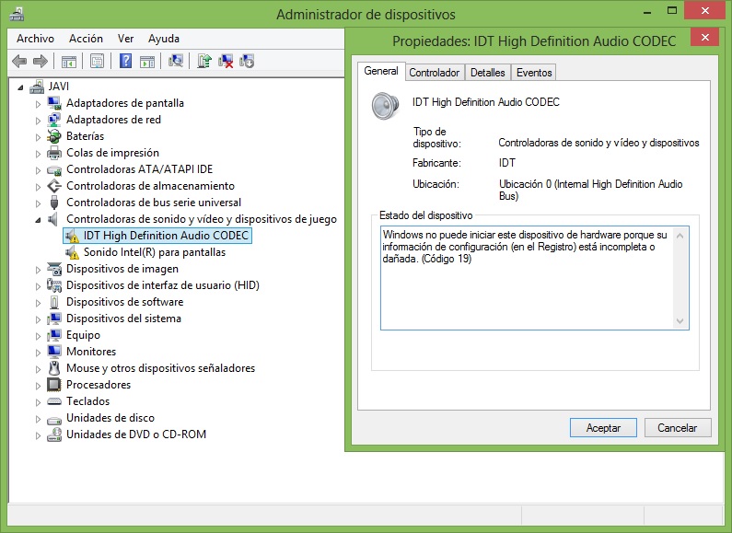Screen dimensions: 732x533
Task: Click the Back arrow toolbar icon
Action: 19,61
